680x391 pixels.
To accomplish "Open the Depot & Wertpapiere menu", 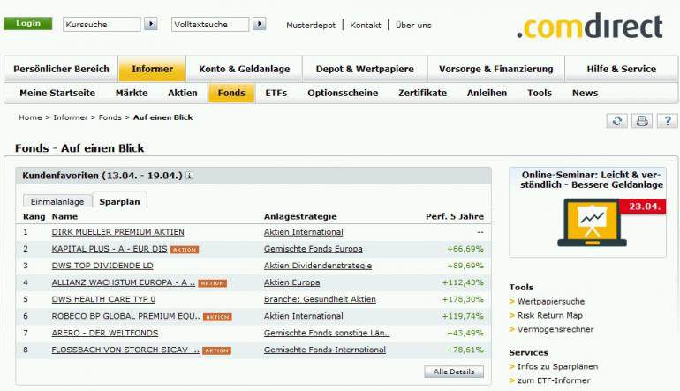I will (x=366, y=69).
